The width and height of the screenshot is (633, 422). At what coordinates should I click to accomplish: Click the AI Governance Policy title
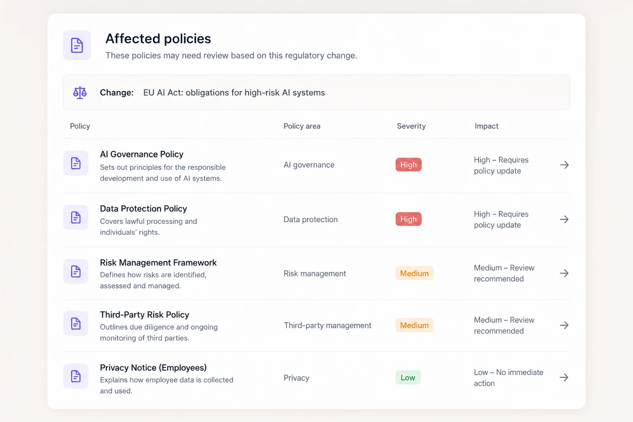tap(142, 154)
